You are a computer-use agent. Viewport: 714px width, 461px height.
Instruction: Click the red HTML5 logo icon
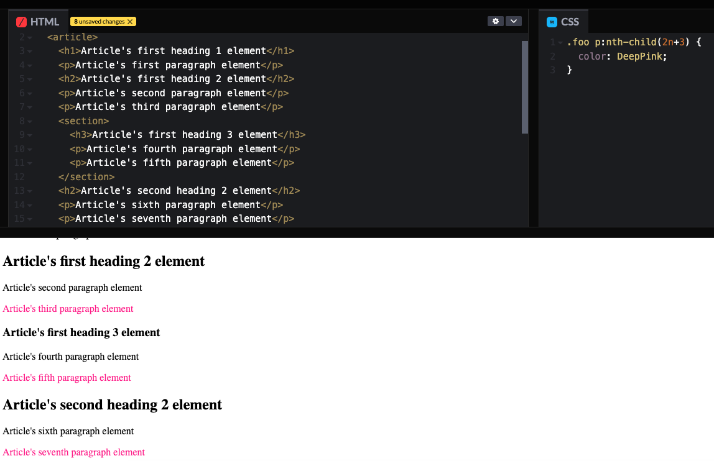click(21, 21)
